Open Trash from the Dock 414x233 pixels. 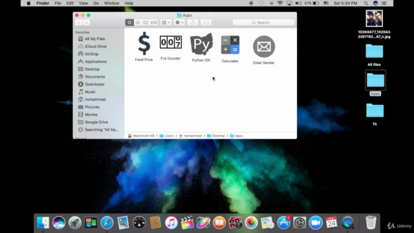(371, 223)
